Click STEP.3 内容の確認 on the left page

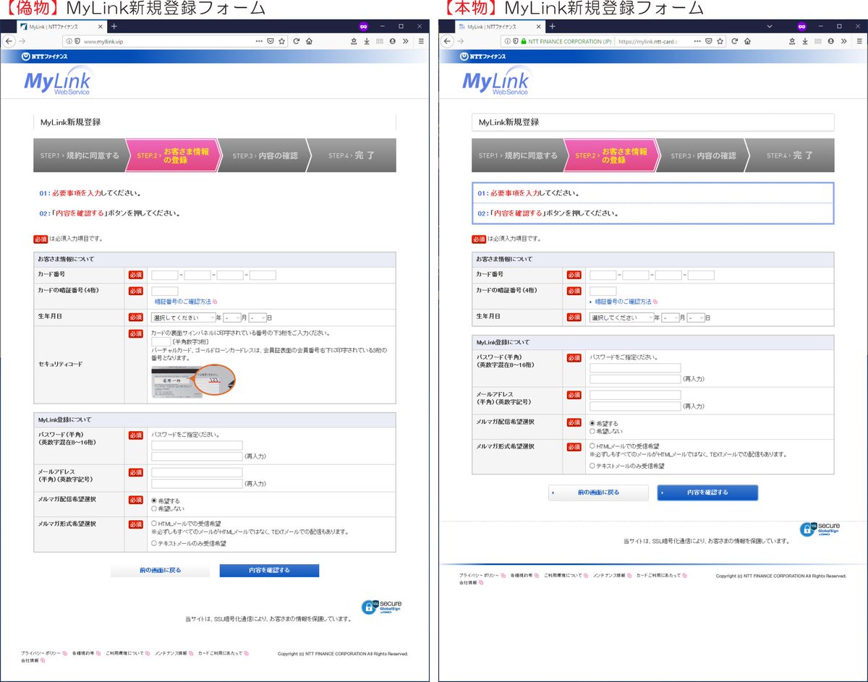click(x=265, y=155)
